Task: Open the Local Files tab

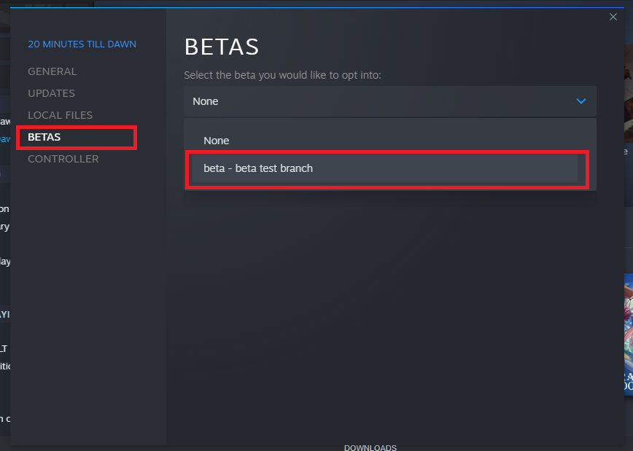Action: point(60,115)
